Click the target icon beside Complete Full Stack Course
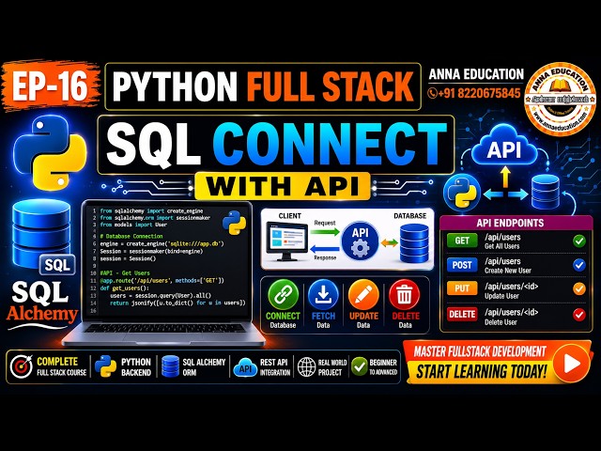 tap(21, 366)
